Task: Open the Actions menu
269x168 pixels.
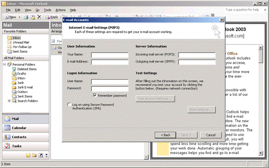Action: click(x=61, y=10)
